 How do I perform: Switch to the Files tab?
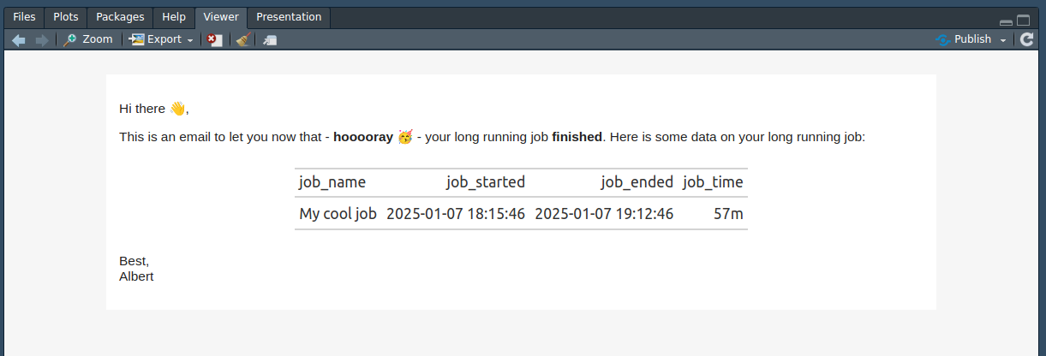tap(24, 17)
